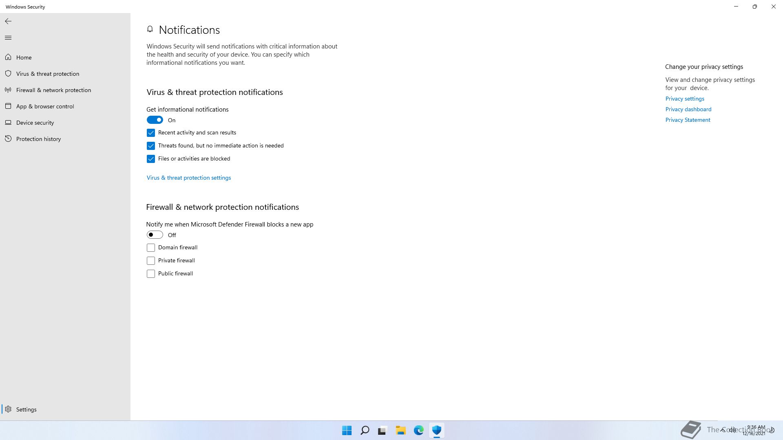Click the Settings gear icon in sidebar
Viewport: 783px width, 440px height.
[x=8, y=409]
